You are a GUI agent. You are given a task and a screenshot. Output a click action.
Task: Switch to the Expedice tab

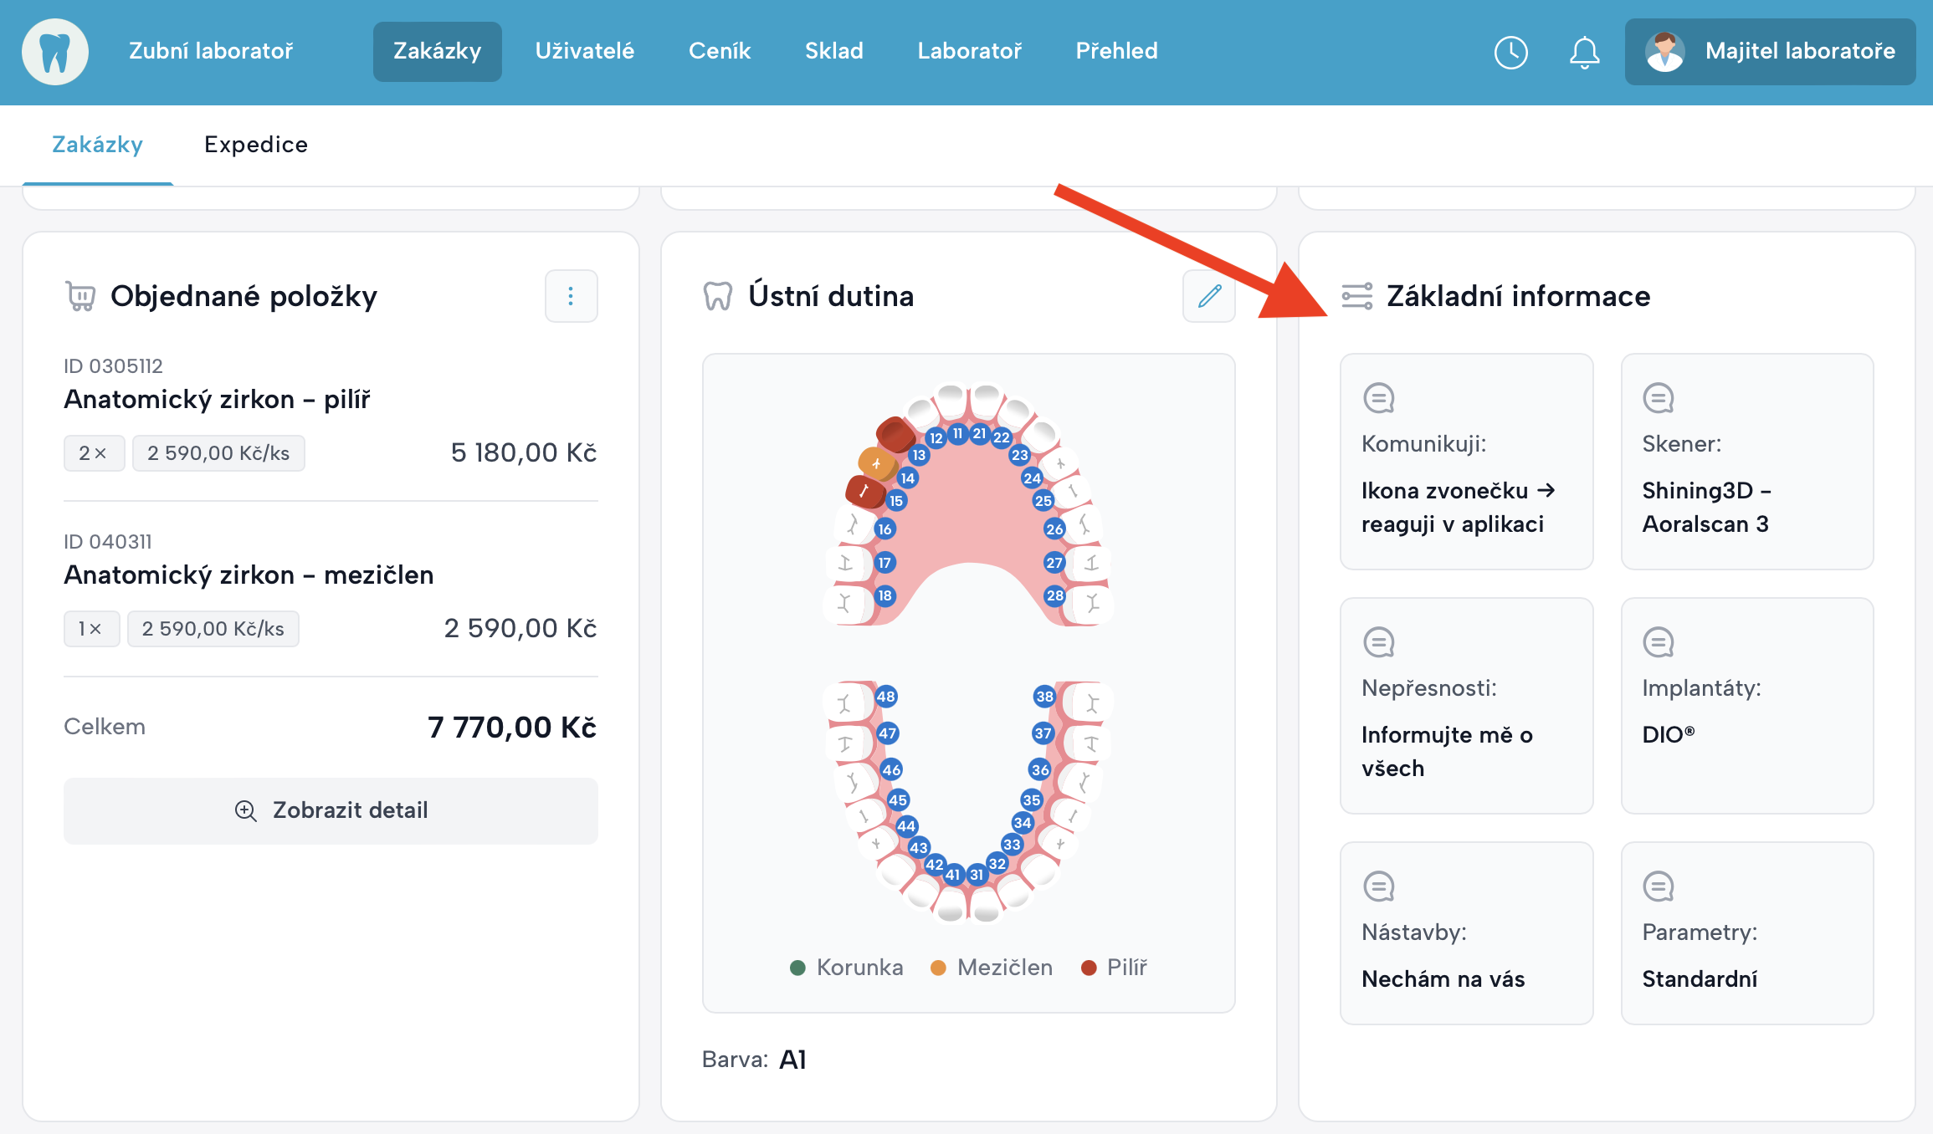[x=255, y=145]
